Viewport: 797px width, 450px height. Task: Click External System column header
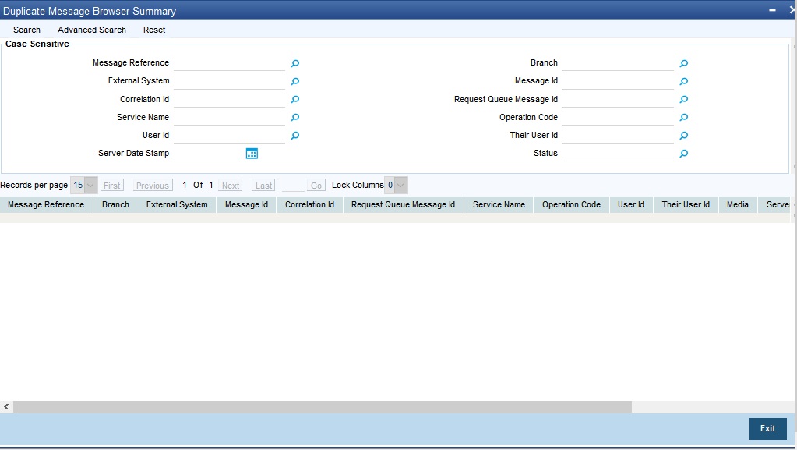click(177, 204)
